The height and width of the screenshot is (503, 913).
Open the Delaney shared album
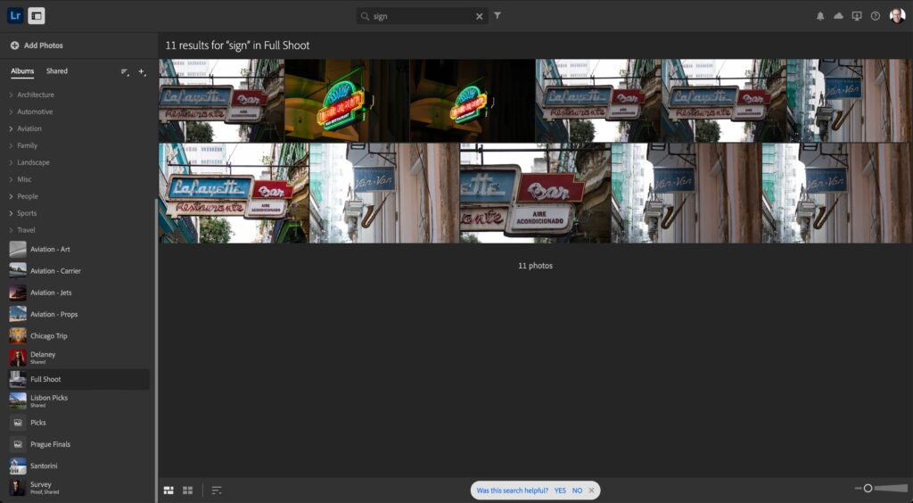[78, 358]
